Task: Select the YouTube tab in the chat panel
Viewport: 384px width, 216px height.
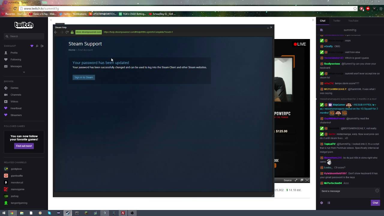Action: [x=353, y=21]
